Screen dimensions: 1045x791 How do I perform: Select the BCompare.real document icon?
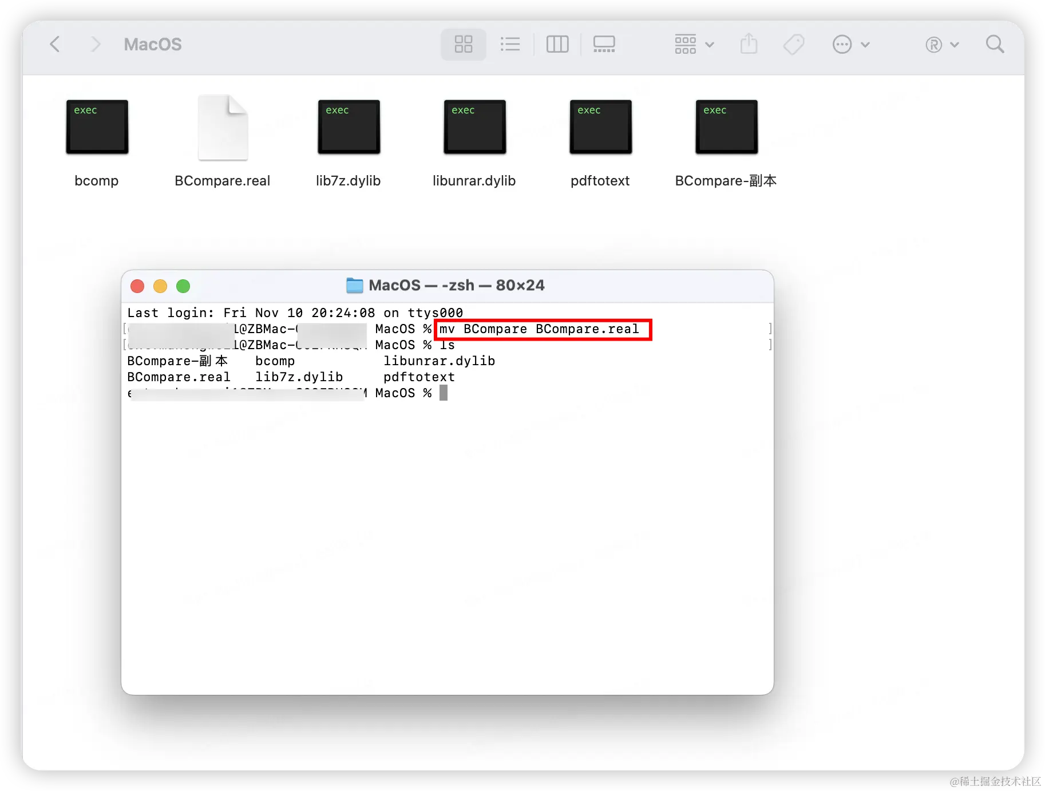point(223,127)
